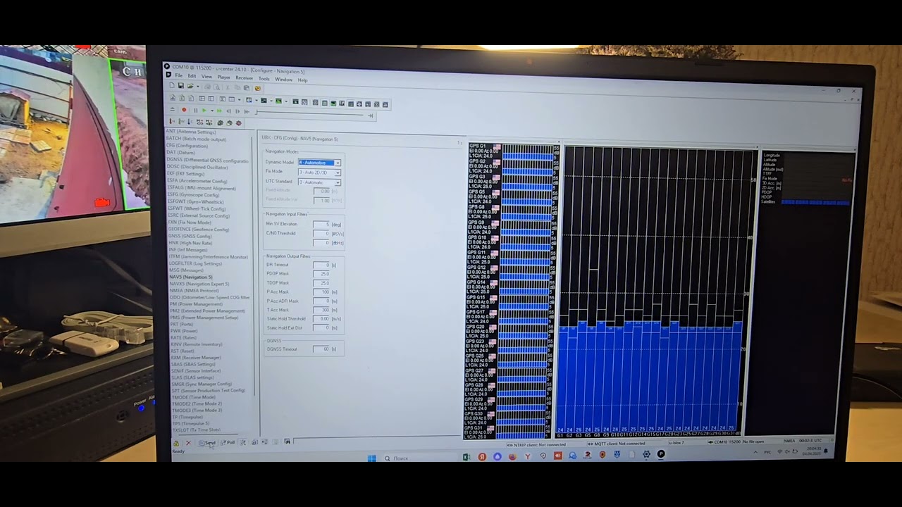
Task: Select NMEA (NMEA Protocol) in message list
Action: click(x=194, y=291)
